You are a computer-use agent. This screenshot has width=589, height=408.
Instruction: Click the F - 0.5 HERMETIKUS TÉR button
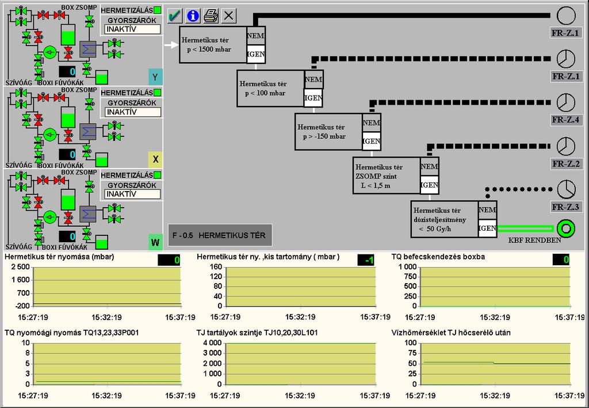pyautogui.click(x=220, y=235)
